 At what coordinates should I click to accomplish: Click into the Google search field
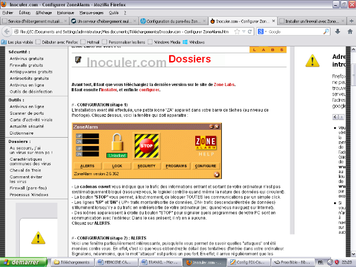295,32
